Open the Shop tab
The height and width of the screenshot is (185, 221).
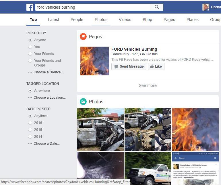(x=147, y=20)
